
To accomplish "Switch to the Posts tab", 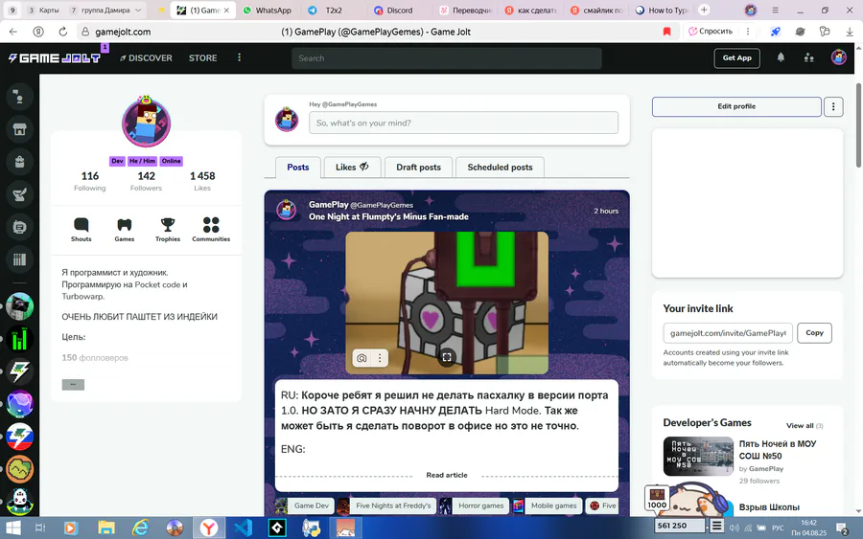I will click(298, 167).
